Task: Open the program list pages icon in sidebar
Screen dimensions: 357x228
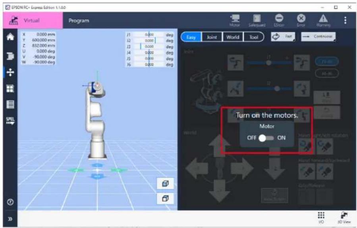Action: pos(10,56)
